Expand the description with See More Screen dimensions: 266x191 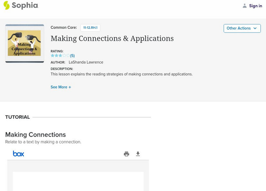coord(61,87)
